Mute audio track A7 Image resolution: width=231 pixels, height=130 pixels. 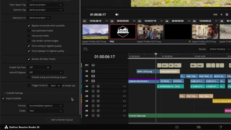[x=98, y=116]
